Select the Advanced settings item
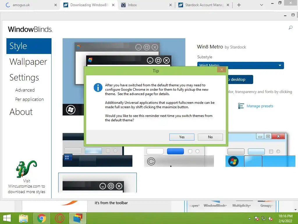This screenshot has width=298, height=224. [25, 90]
